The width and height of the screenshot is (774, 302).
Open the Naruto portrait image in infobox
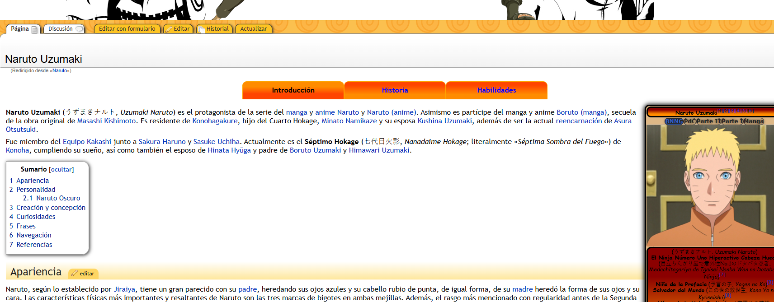(x=710, y=186)
